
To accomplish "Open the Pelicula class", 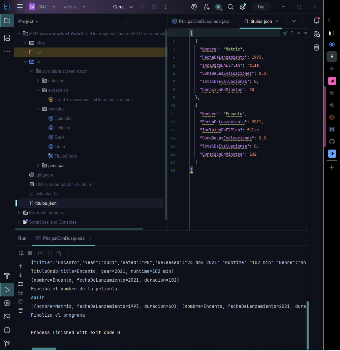I will click(59, 128).
